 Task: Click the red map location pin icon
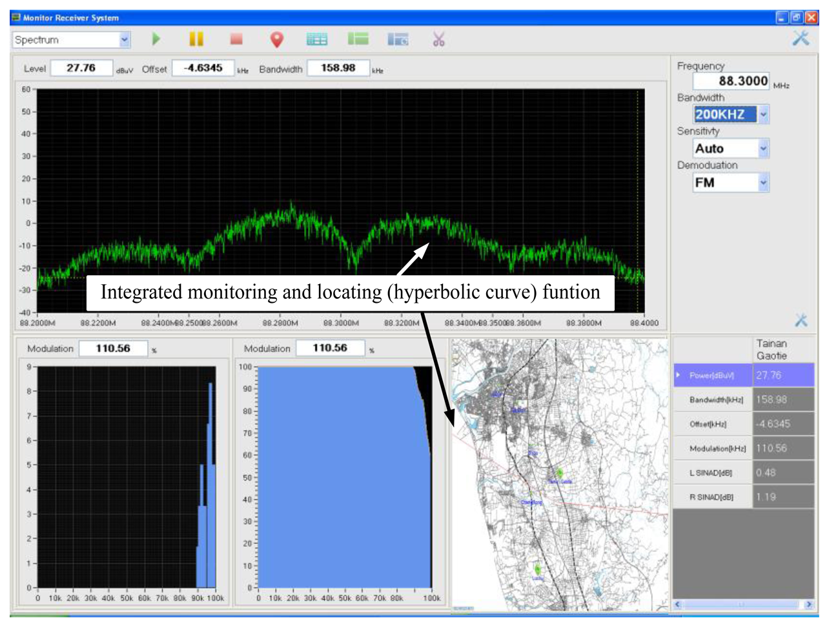pyautogui.click(x=276, y=40)
